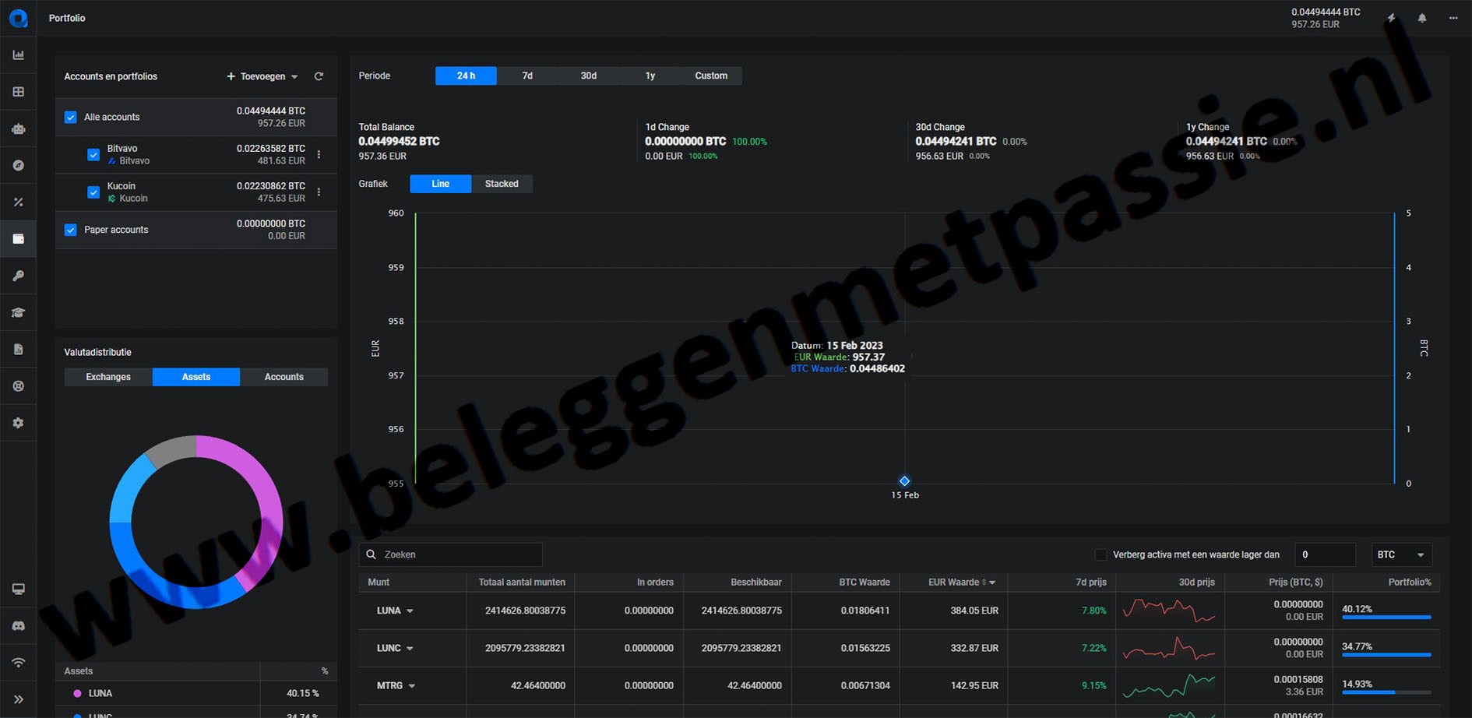
Task: Switch period to 30d tab
Action: click(x=588, y=76)
